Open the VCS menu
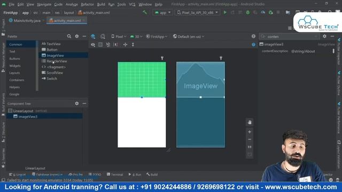 pyautogui.click(x=132, y=4)
